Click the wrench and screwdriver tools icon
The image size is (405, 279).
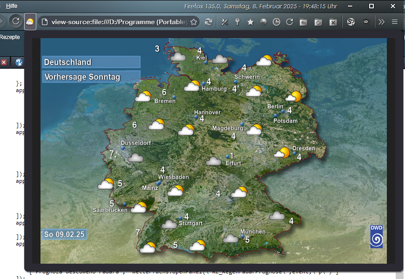click(224, 22)
